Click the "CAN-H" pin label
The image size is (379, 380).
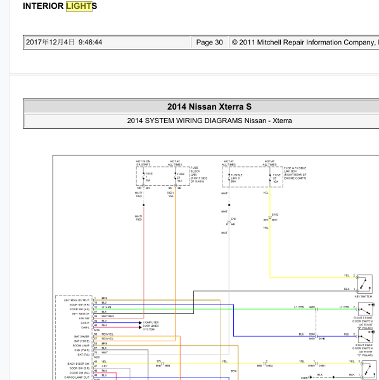click(85, 323)
